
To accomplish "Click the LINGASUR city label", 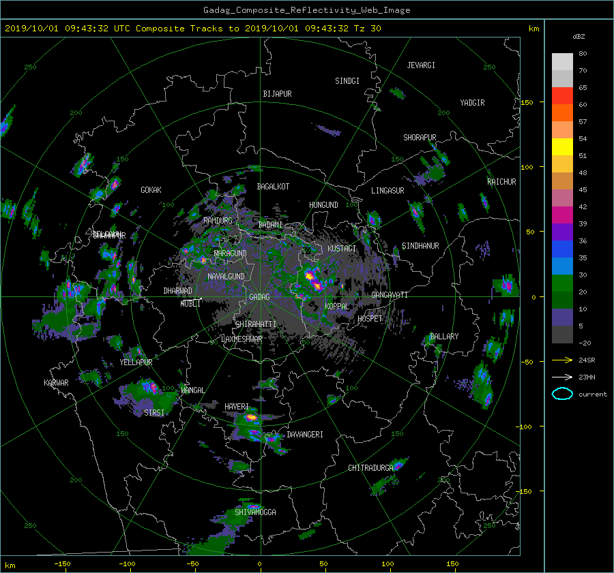I will pyautogui.click(x=388, y=191).
